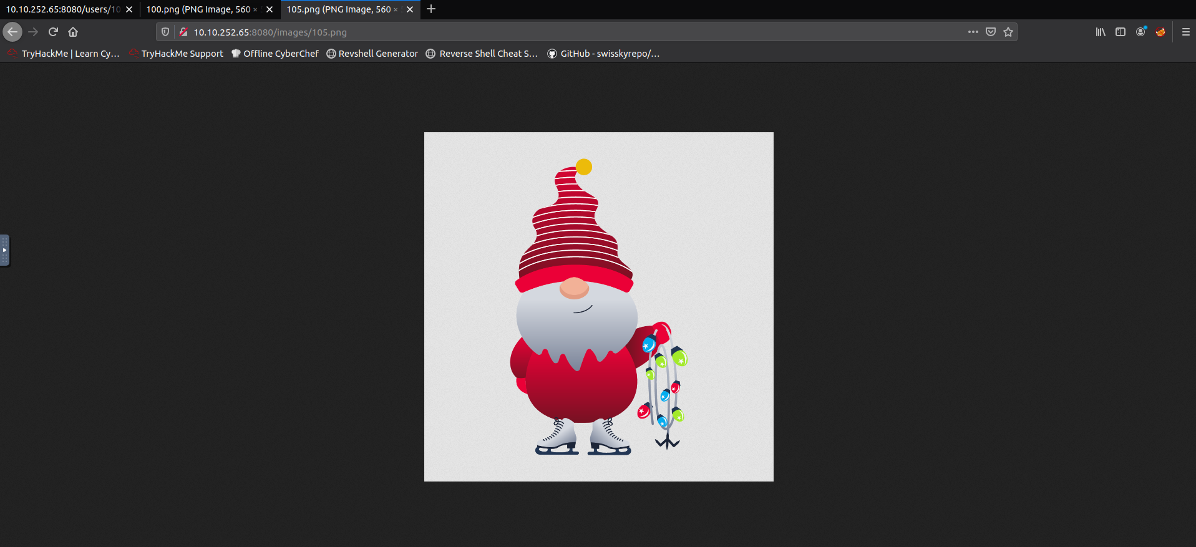Save page to Pocket
This screenshot has width=1196, height=547.
pyautogui.click(x=991, y=32)
